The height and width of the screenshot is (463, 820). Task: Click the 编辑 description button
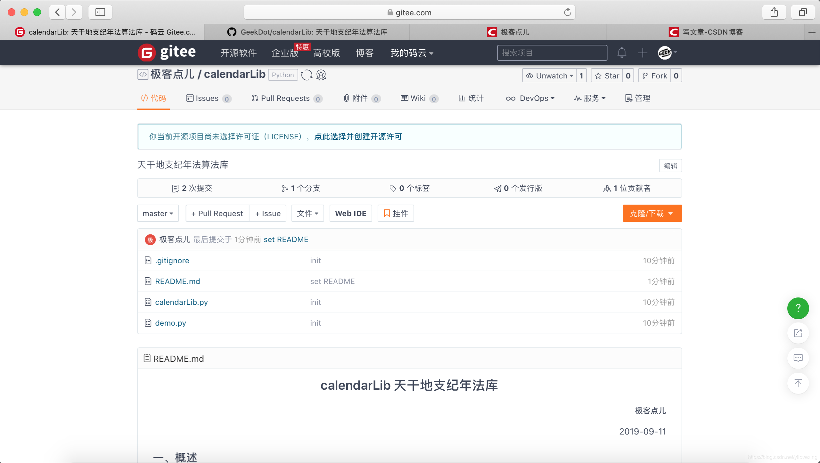point(670,166)
